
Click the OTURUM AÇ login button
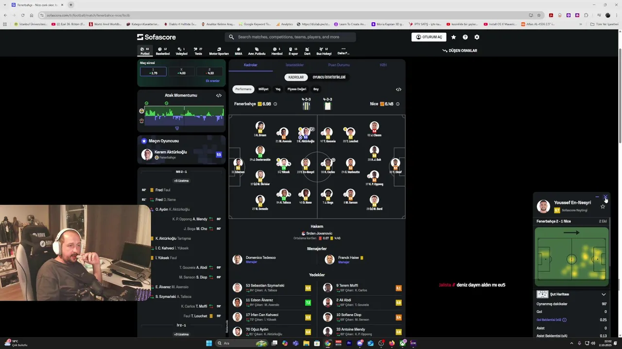pos(429,37)
